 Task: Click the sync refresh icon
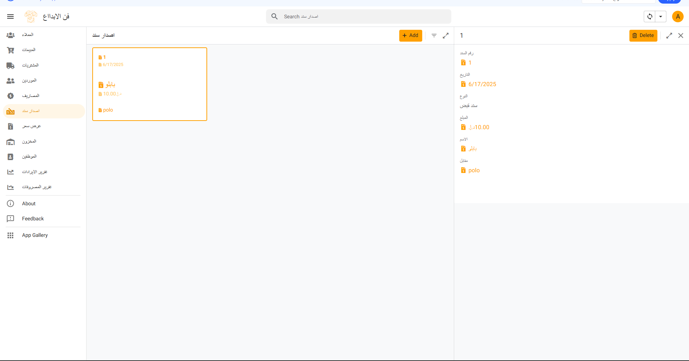click(x=650, y=17)
